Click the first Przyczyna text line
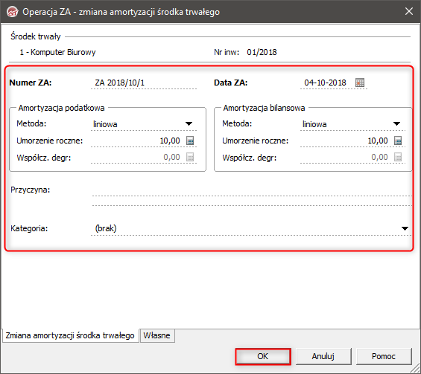 pos(252,191)
